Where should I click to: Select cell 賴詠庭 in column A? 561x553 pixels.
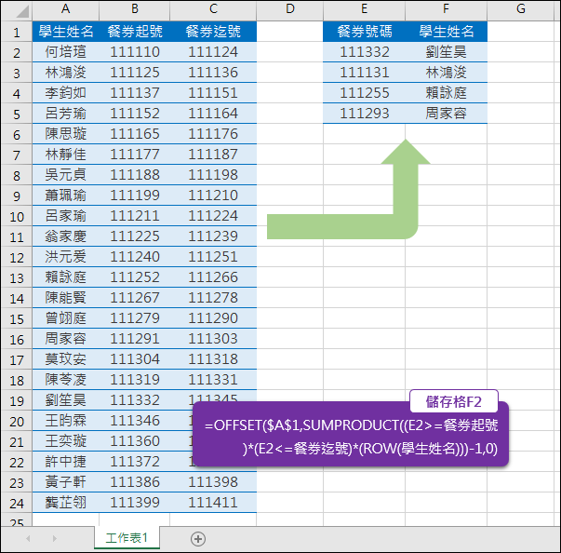[x=66, y=277]
